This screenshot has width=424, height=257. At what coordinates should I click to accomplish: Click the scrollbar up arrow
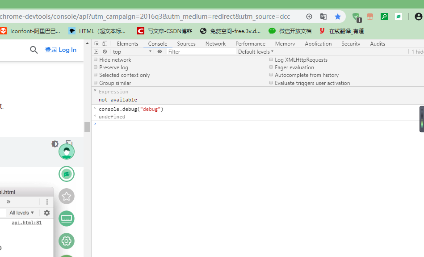click(87, 43)
